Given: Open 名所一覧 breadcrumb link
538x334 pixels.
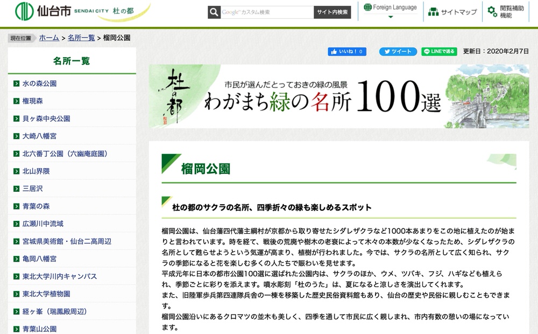Looking at the screenshot, I should coord(81,38).
